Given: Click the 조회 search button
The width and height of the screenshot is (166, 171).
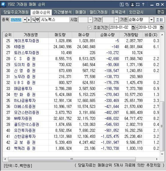Looking at the screenshot, I should point(159,20).
